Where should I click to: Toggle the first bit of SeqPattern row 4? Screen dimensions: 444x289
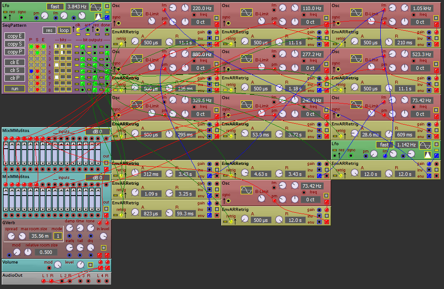pyautogui.click(x=57, y=65)
